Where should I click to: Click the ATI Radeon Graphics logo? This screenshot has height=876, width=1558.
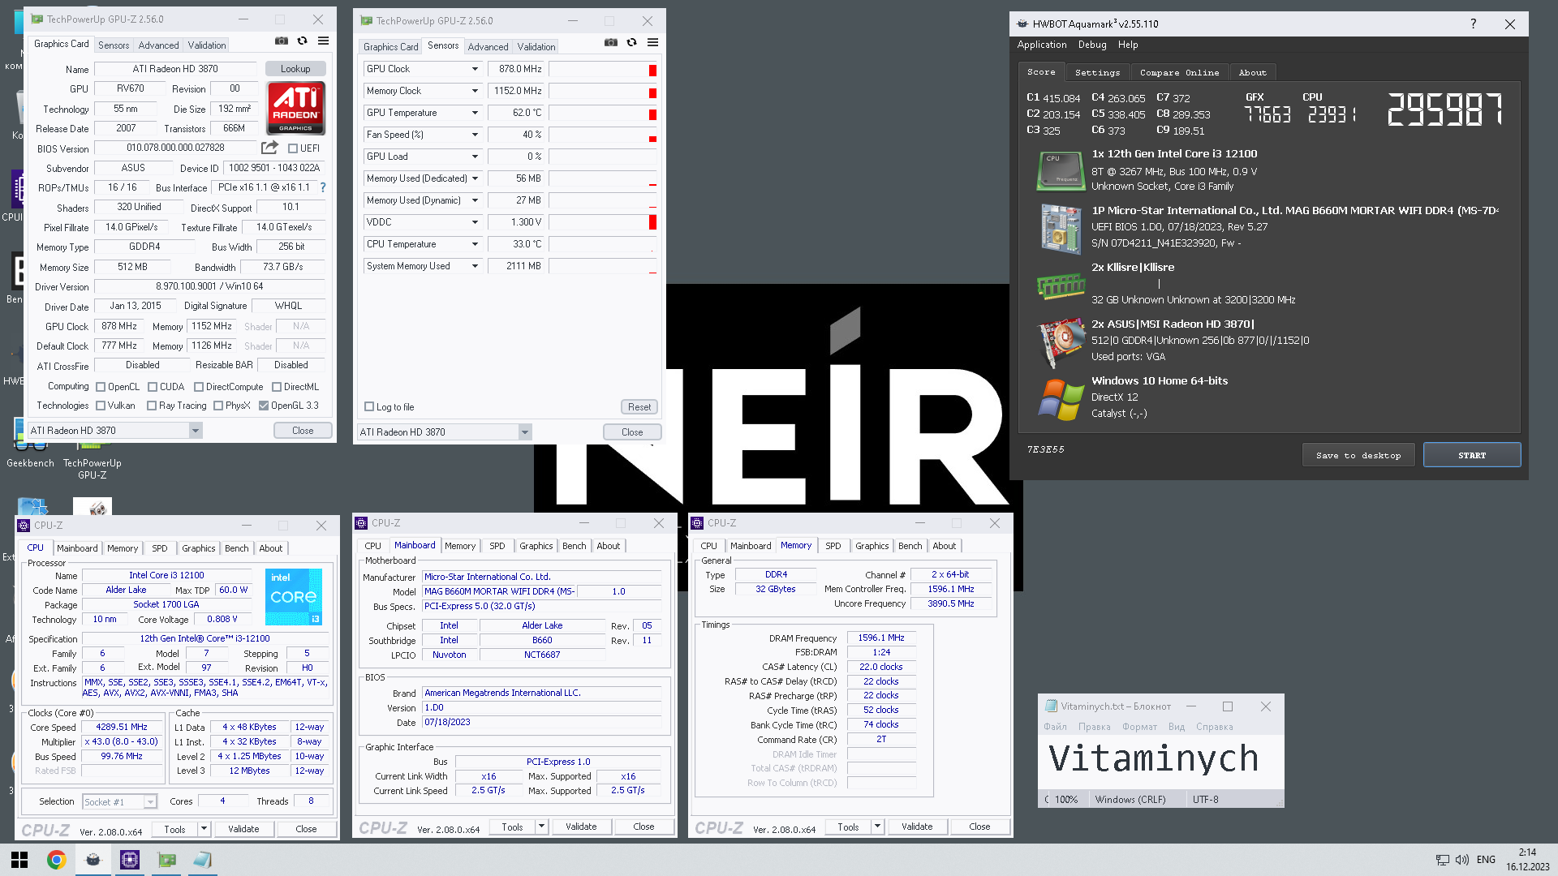click(296, 108)
